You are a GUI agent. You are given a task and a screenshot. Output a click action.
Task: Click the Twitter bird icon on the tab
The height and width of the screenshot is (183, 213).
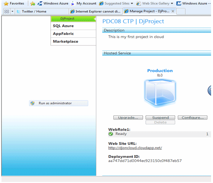coord(18,11)
